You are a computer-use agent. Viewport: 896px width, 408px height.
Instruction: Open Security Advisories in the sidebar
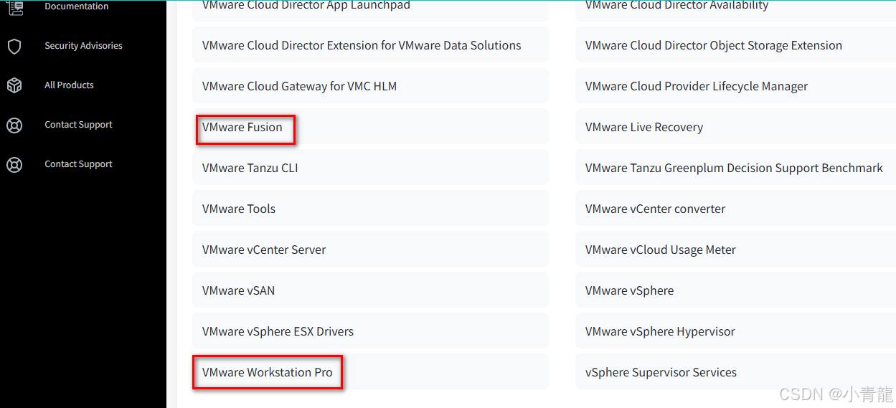coord(83,46)
